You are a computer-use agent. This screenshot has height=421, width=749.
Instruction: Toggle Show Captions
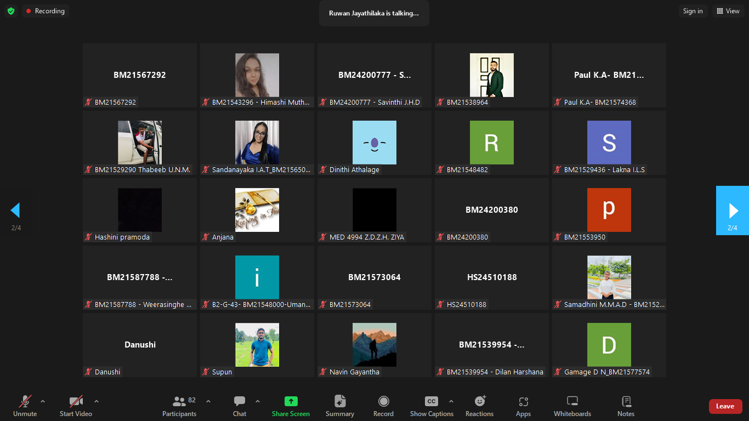pyautogui.click(x=432, y=406)
